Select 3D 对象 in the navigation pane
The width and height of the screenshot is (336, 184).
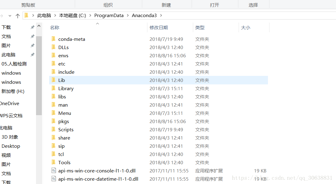(10, 137)
